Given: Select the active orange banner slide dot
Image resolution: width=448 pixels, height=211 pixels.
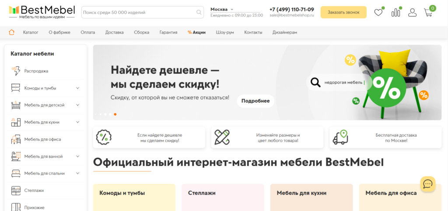Looking at the screenshot, I should (115, 114).
